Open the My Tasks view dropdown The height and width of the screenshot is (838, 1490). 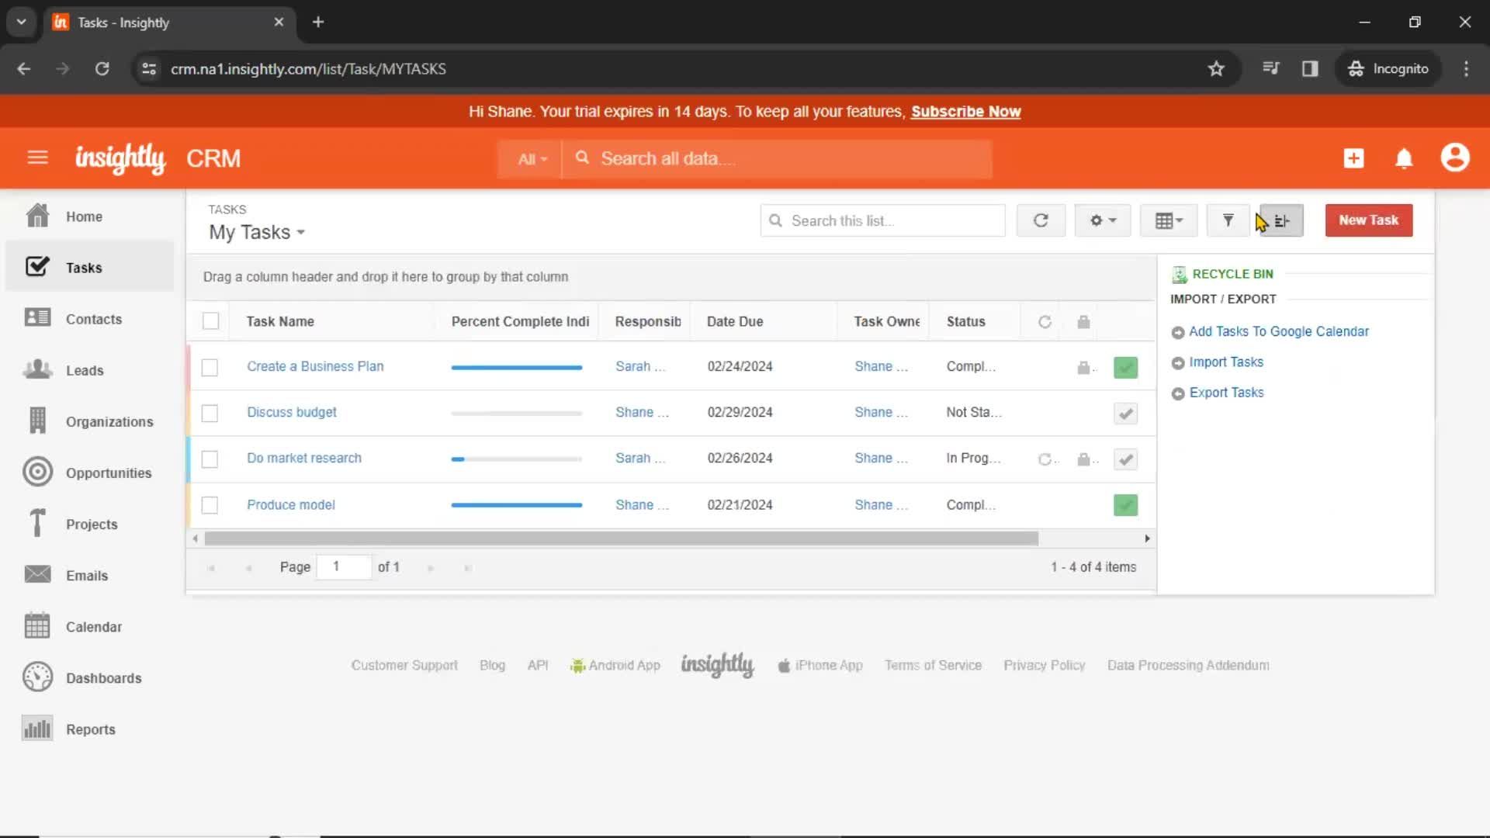point(257,232)
